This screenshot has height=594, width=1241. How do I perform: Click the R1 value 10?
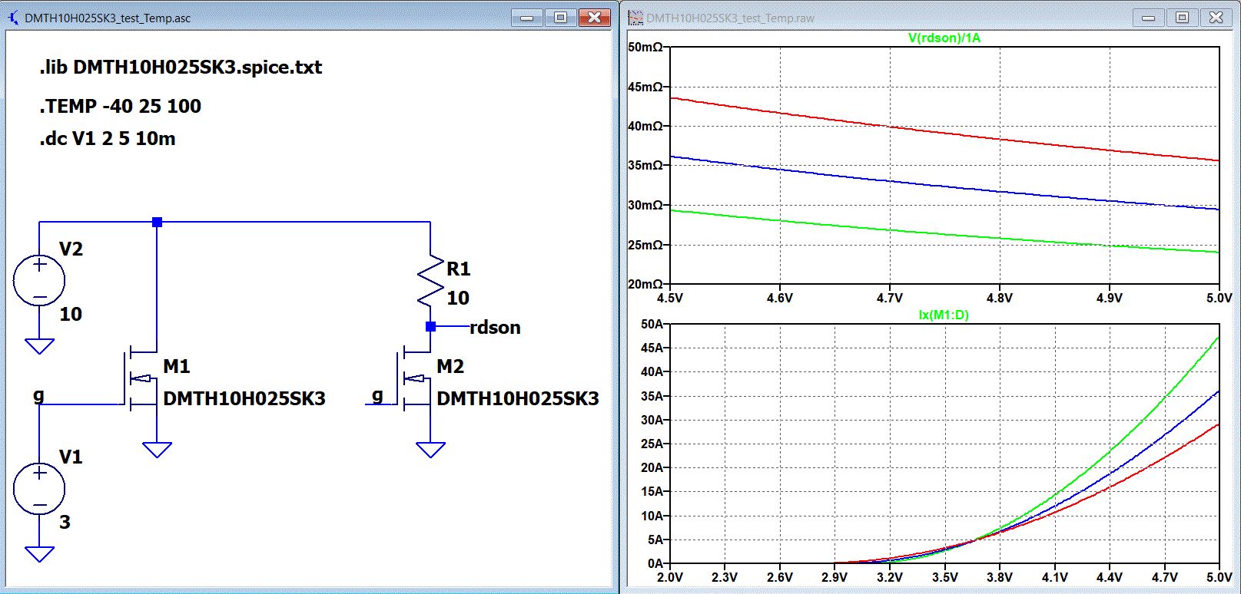pos(458,298)
